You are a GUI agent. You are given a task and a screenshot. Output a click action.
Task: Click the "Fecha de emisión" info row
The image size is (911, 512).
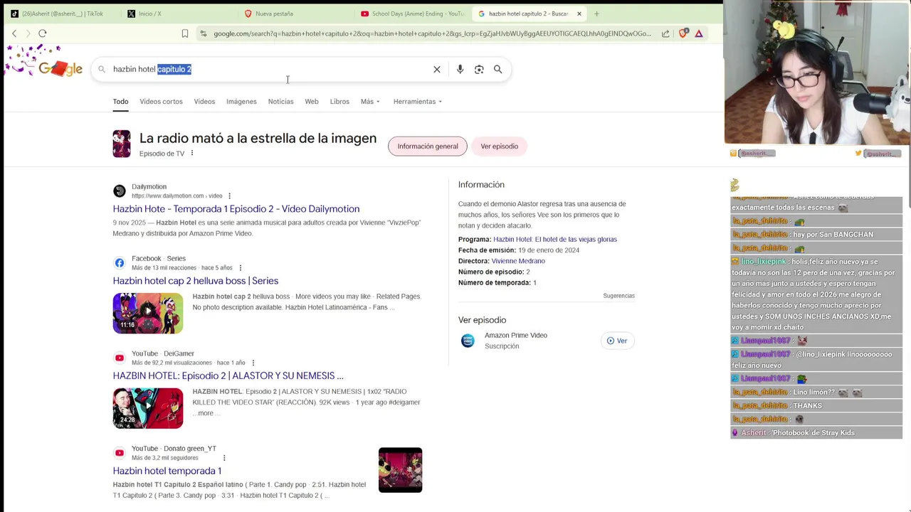click(519, 250)
